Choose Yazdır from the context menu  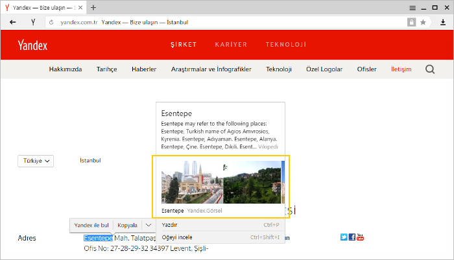coord(221,225)
